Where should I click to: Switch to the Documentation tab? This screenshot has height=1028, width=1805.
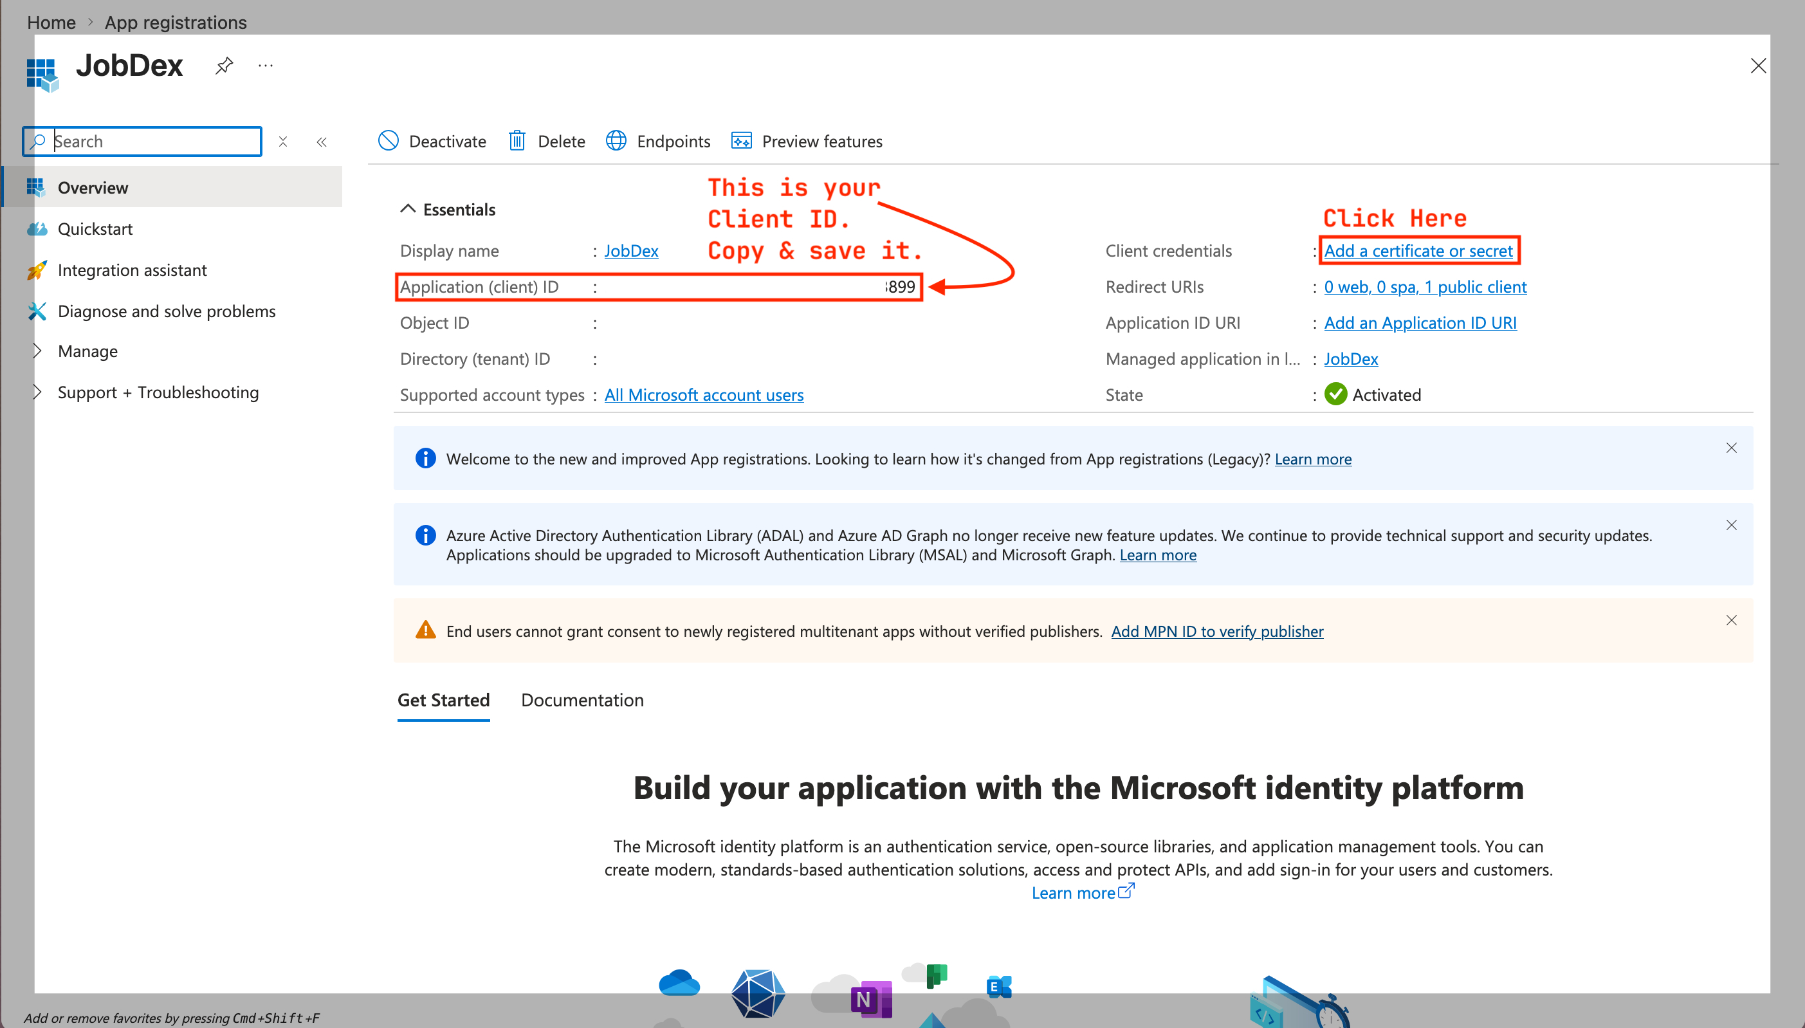[x=582, y=701]
